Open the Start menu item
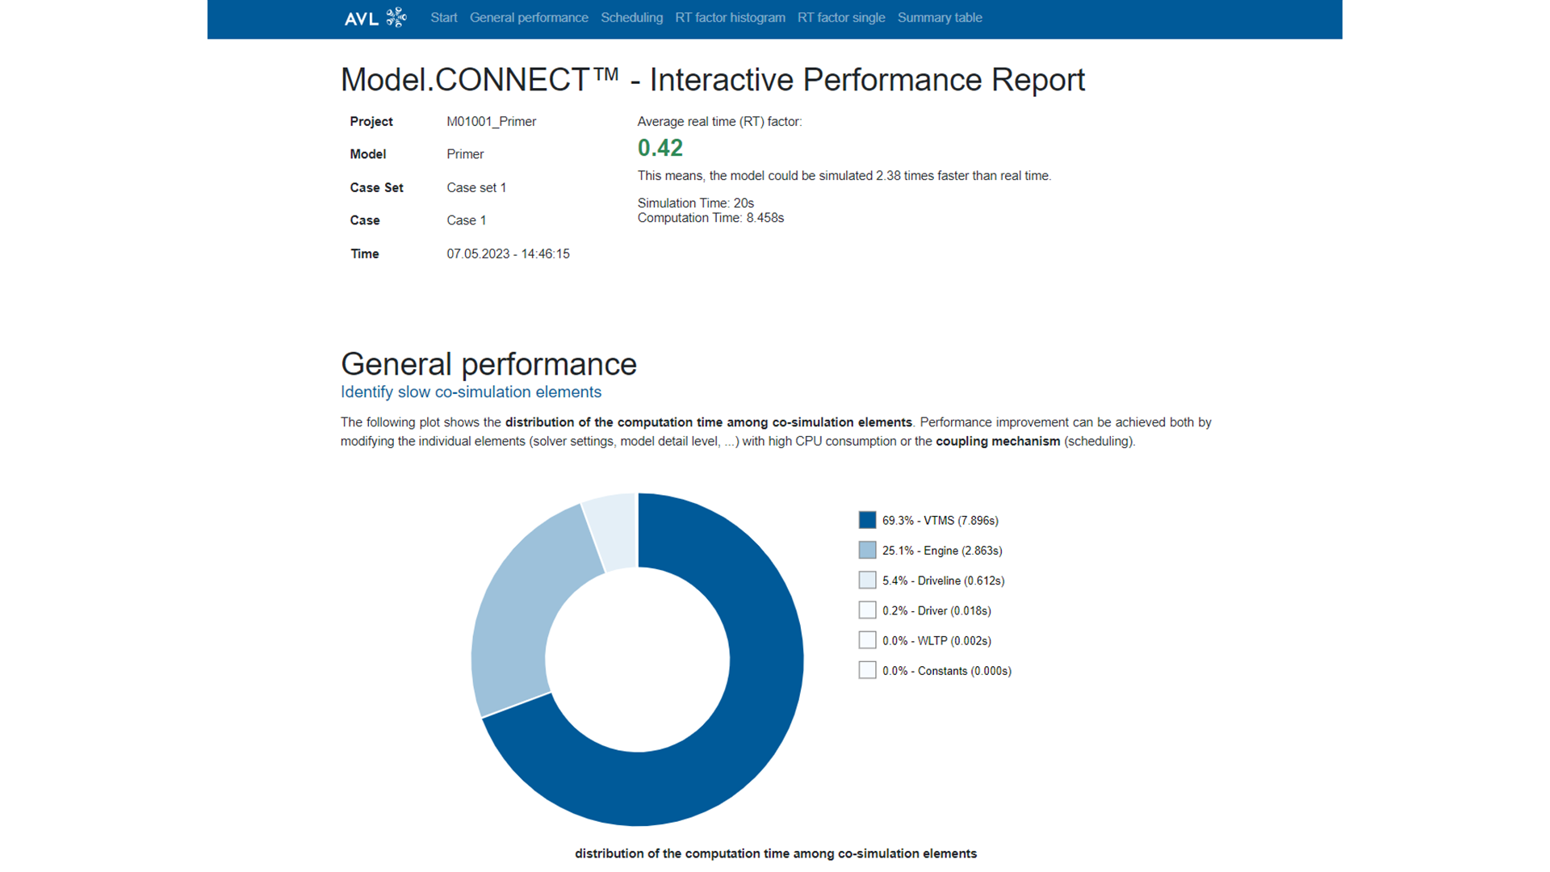Screen dimensions: 1550x872 click(444, 18)
